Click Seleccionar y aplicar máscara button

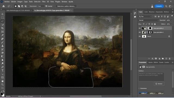tap(66, 6)
